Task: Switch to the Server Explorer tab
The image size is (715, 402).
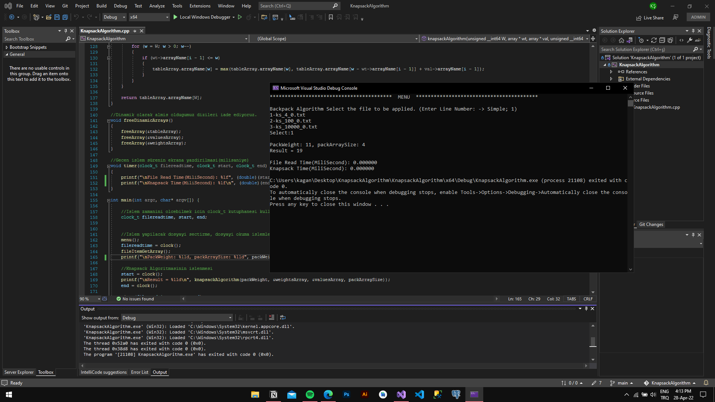Action: tap(19, 372)
